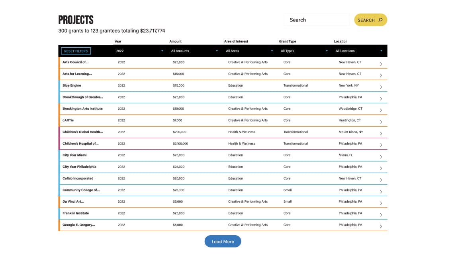
Task: Click the yellow Search button
Action: (x=370, y=20)
